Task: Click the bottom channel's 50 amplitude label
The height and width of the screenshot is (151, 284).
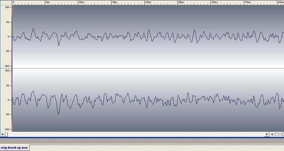Action: pyautogui.click(x=8, y=86)
